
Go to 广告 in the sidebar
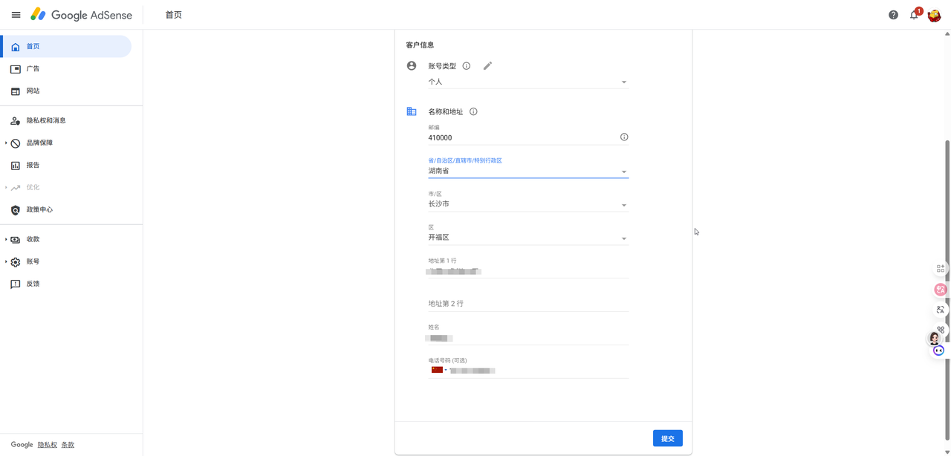(x=33, y=68)
